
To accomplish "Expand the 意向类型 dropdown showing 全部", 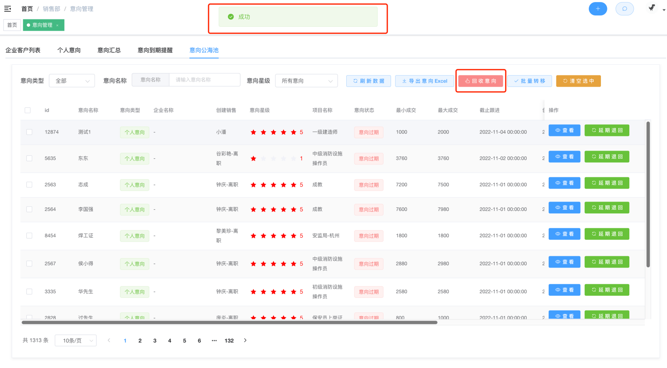I will point(72,81).
